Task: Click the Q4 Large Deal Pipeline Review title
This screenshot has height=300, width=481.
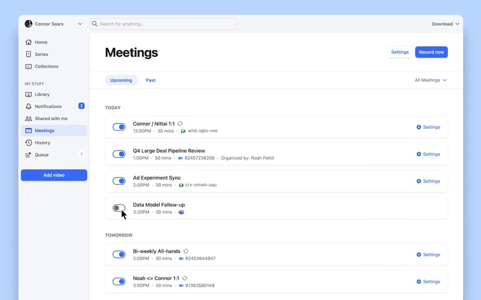Action: 169,151
